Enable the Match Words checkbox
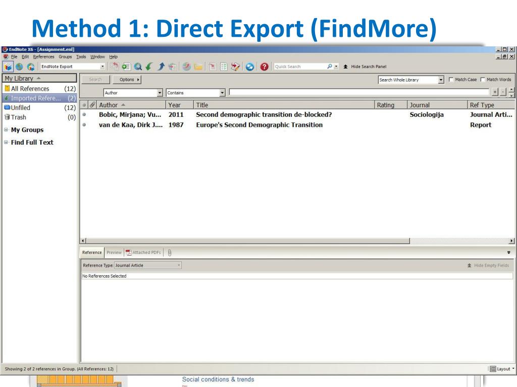 (483, 80)
